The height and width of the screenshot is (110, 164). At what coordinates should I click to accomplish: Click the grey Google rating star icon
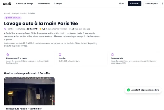(x=70, y=29)
